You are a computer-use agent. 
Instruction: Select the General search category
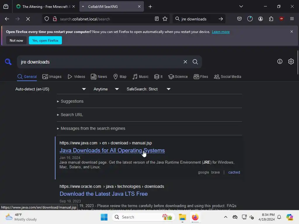pyautogui.click(x=27, y=77)
